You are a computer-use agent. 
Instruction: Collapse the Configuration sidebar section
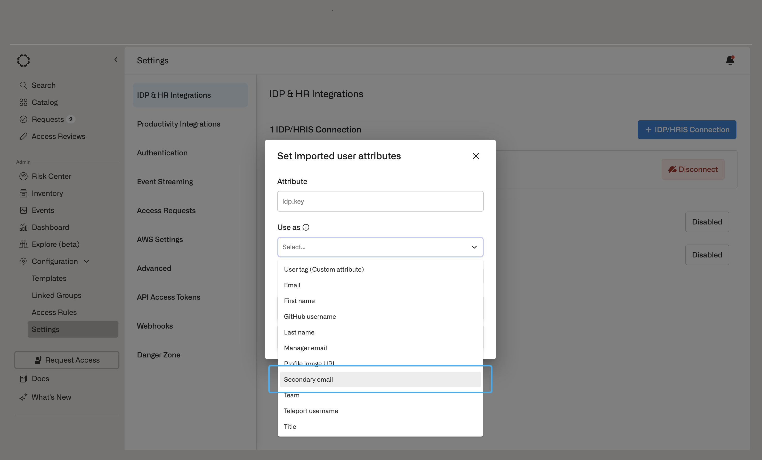point(87,261)
